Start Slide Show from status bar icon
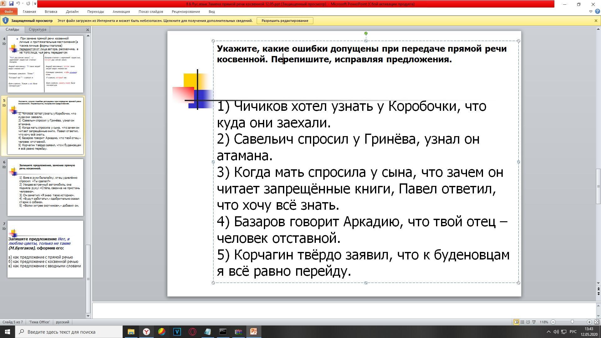The height and width of the screenshot is (338, 601). [x=534, y=322]
